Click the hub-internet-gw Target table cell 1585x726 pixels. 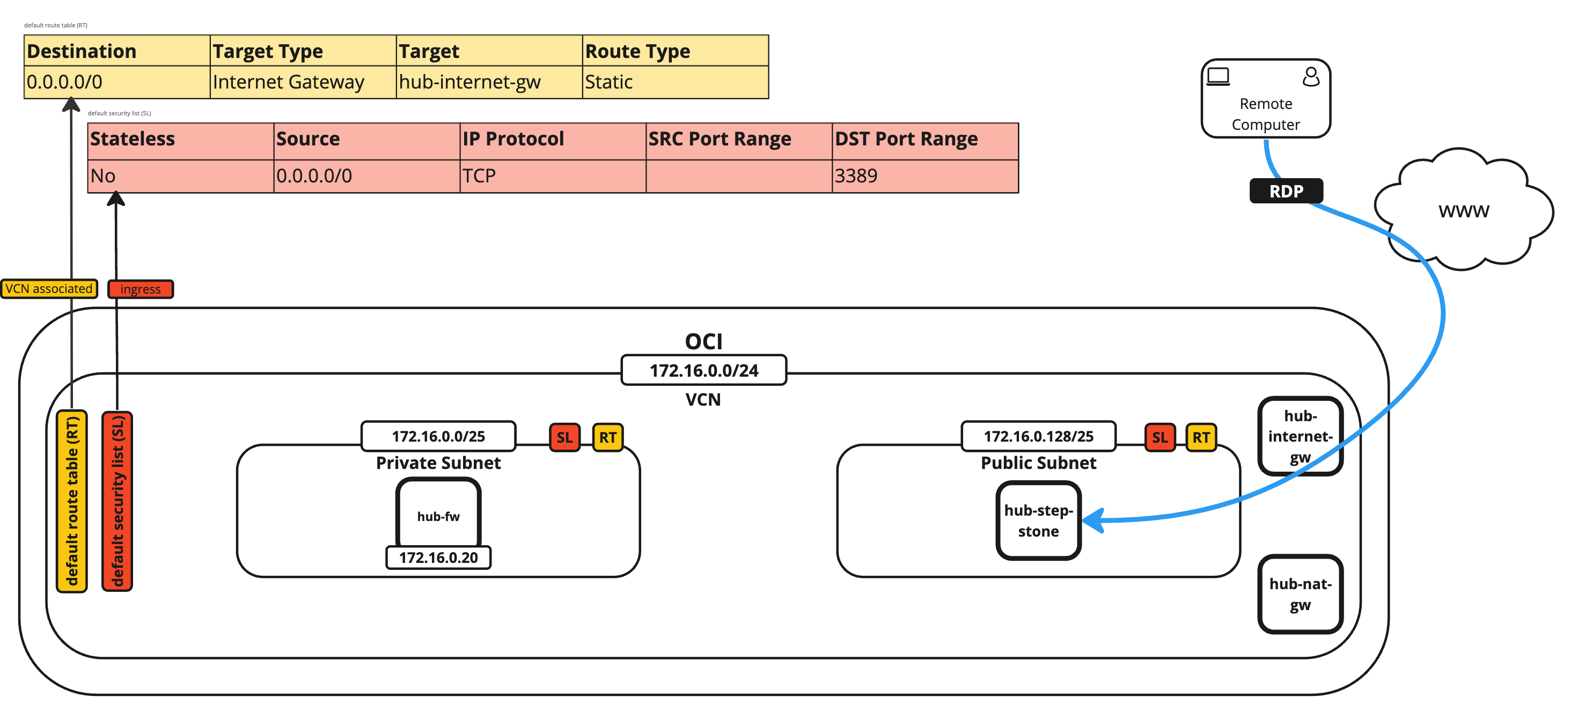coord(489,82)
